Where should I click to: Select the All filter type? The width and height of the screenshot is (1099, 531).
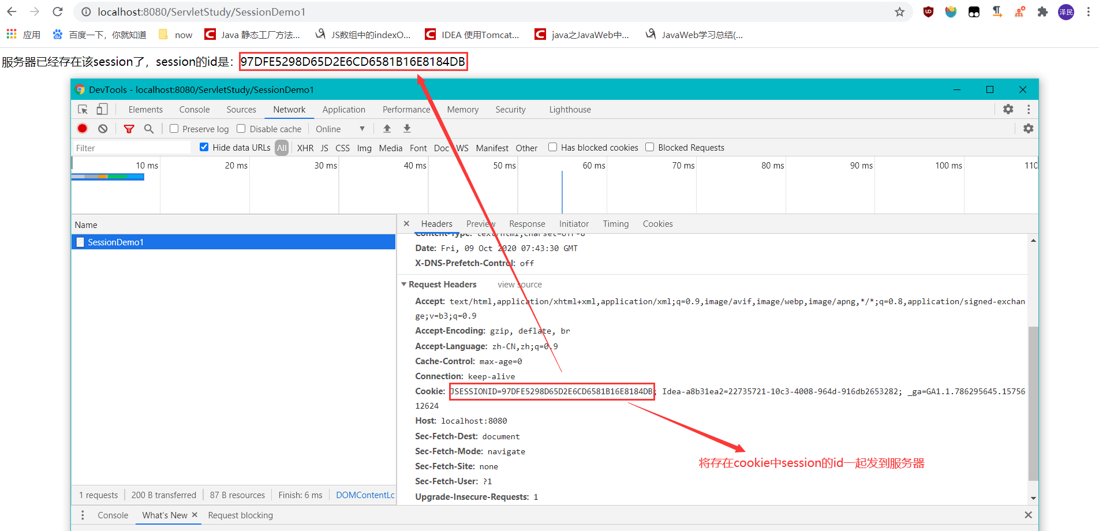282,148
